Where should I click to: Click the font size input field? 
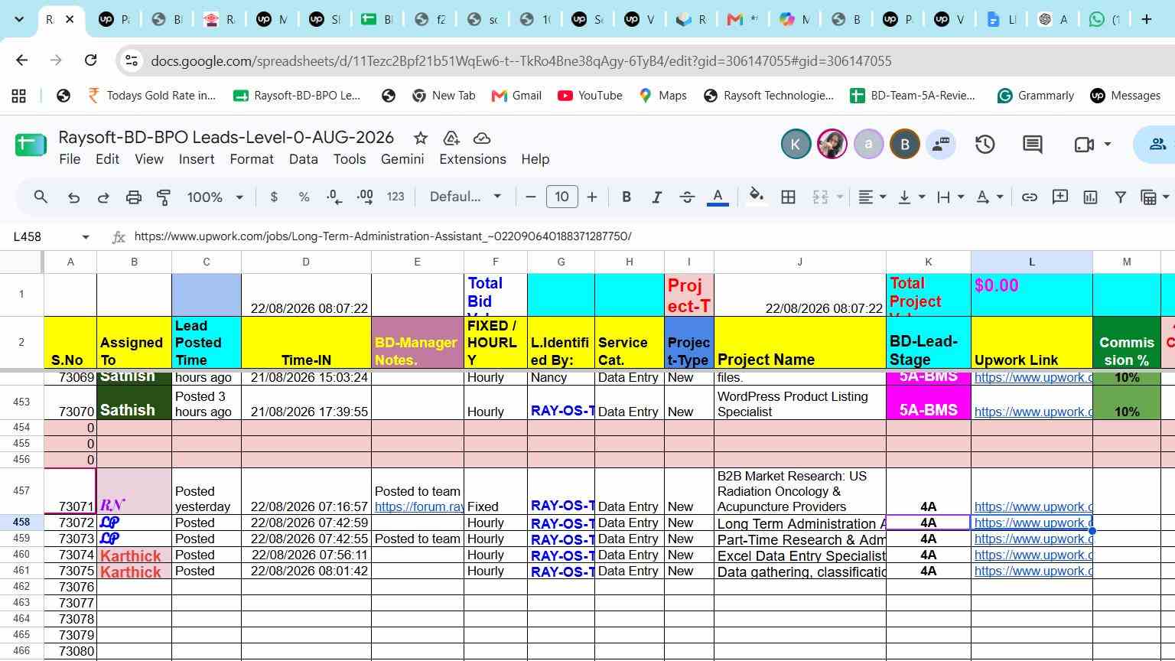click(x=561, y=197)
